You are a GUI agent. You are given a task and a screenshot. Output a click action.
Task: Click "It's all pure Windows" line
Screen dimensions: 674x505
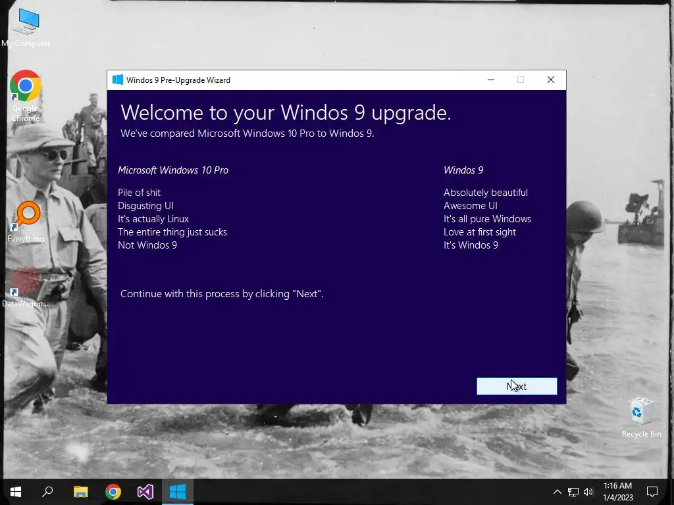click(487, 219)
